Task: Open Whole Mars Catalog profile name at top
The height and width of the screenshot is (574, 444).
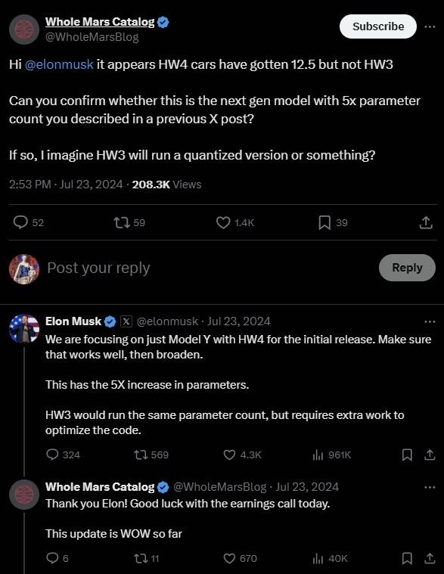Action: click(100, 22)
